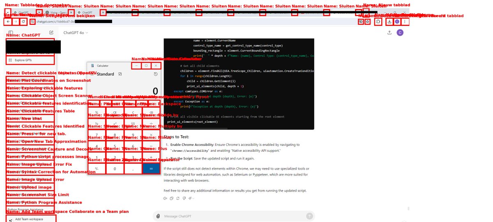Image resolution: width=493 pixels, height=222 pixels.
Task: Click the x squared key
Action: click(x=115, y=124)
